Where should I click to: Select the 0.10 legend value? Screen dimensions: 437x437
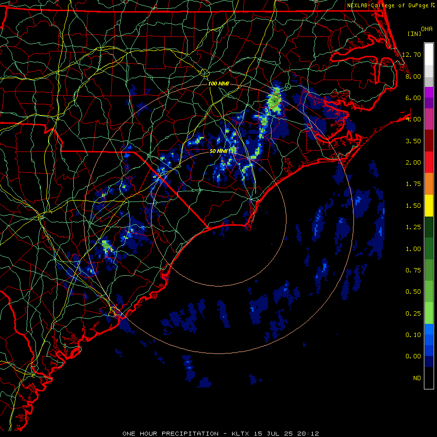coord(413,335)
